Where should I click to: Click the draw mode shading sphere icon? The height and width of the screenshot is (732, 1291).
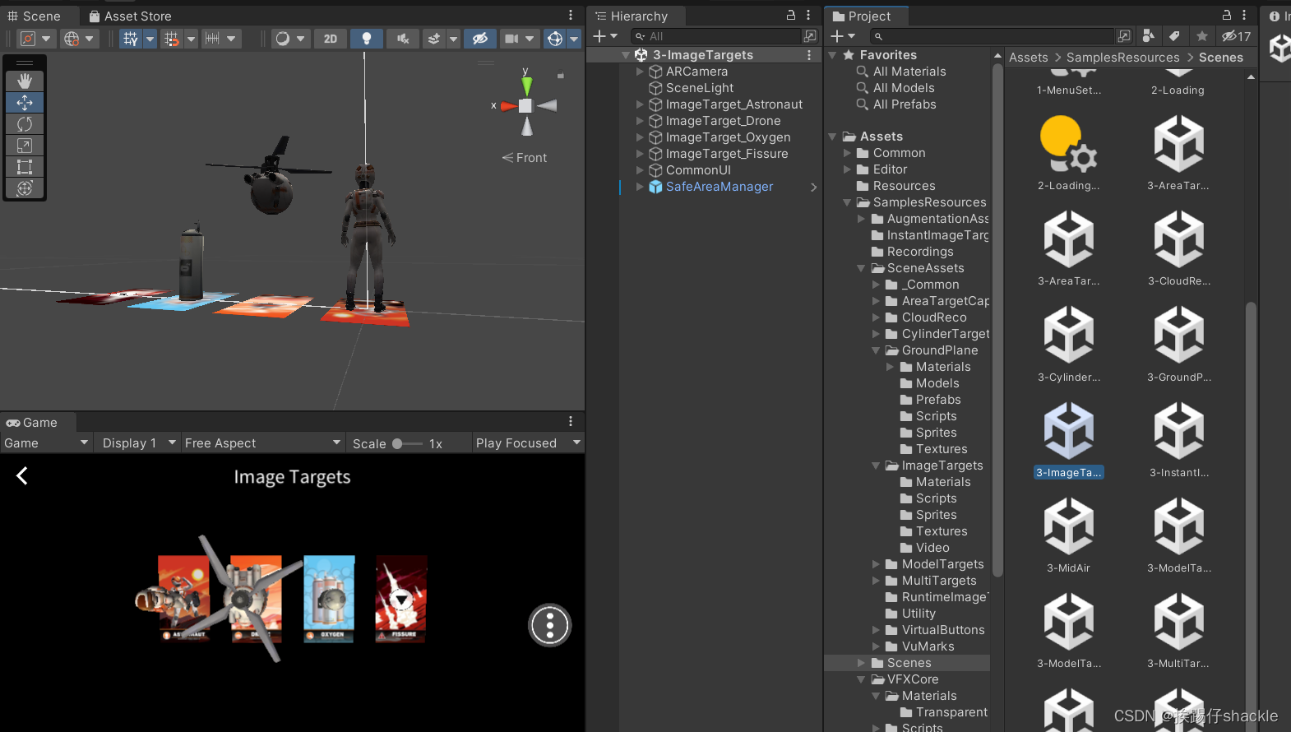[x=283, y=39]
